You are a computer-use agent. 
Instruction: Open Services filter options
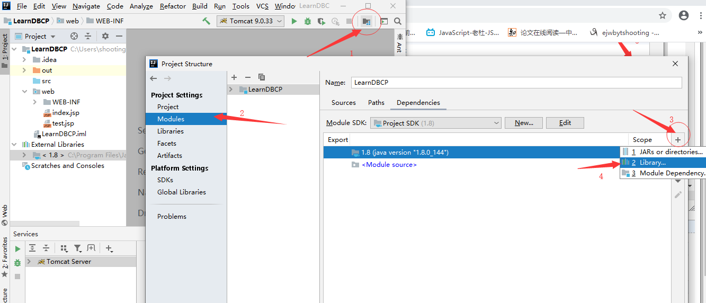78,248
